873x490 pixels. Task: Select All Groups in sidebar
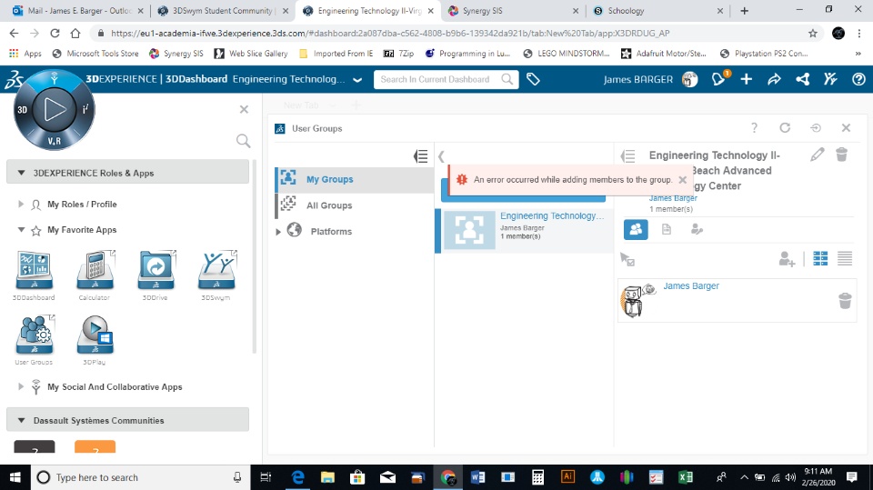tap(354, 205)
